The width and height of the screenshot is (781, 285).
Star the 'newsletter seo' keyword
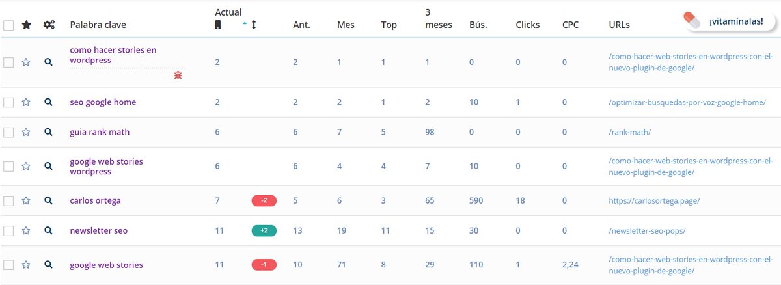pos(26,231)
